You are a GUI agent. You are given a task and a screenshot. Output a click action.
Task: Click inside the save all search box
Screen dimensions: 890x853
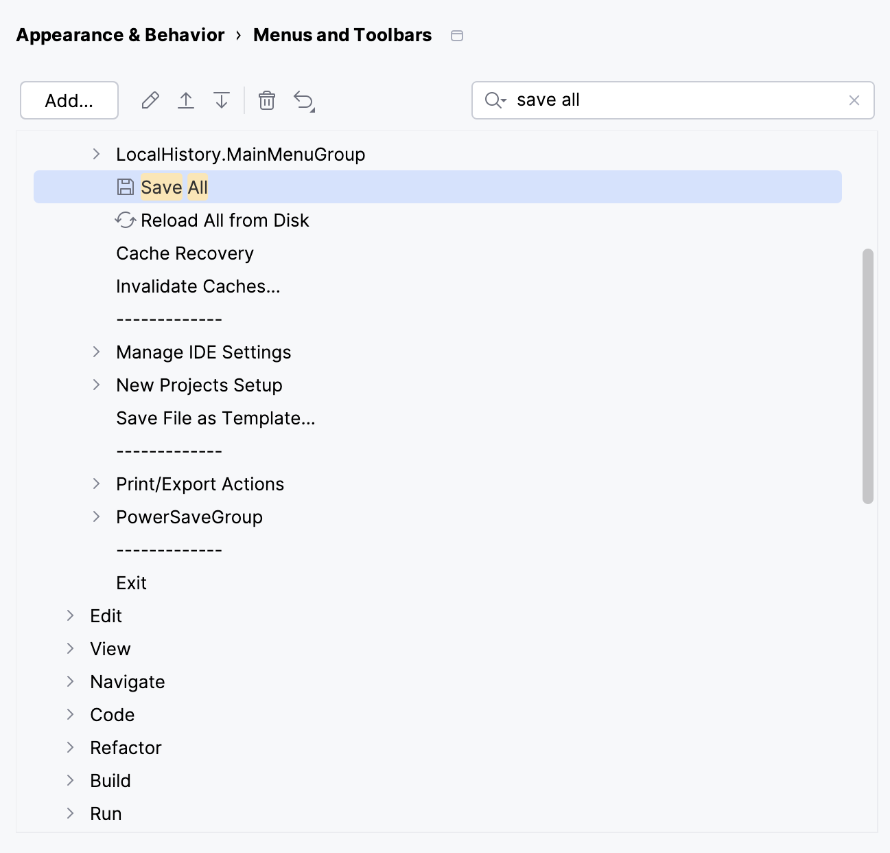[618, 100]
